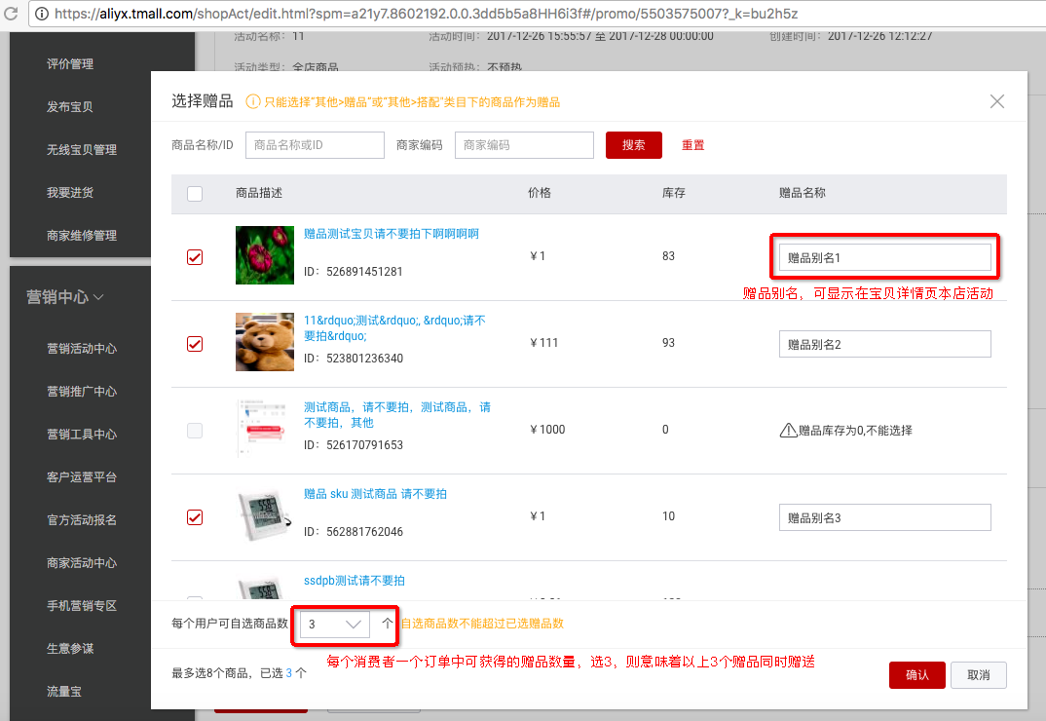This screenshot has width=1046, height=721.
Task: Open 营销活动中心 in the sidebar
Action: click(82, 349)
